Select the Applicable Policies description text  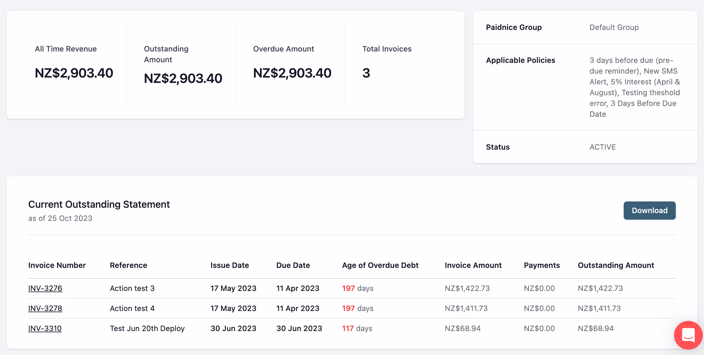point(635,87)
